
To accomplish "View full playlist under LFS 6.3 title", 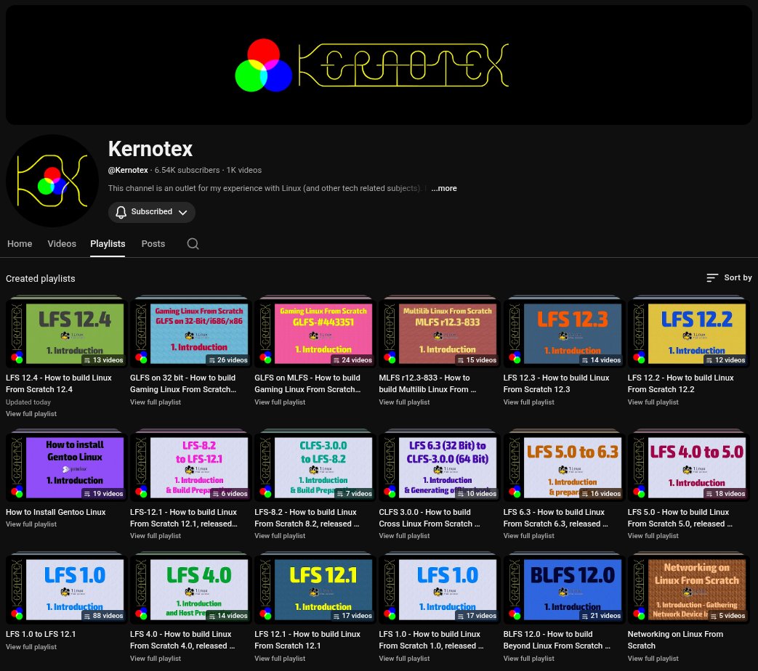I will pos(528,536).
